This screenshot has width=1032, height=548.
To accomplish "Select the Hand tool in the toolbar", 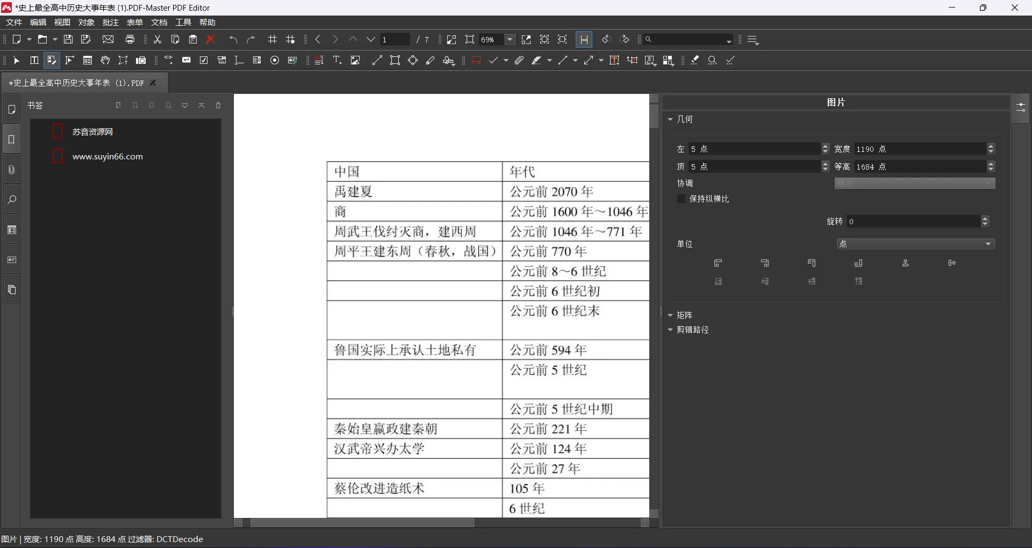I will (x=105, y=60).
